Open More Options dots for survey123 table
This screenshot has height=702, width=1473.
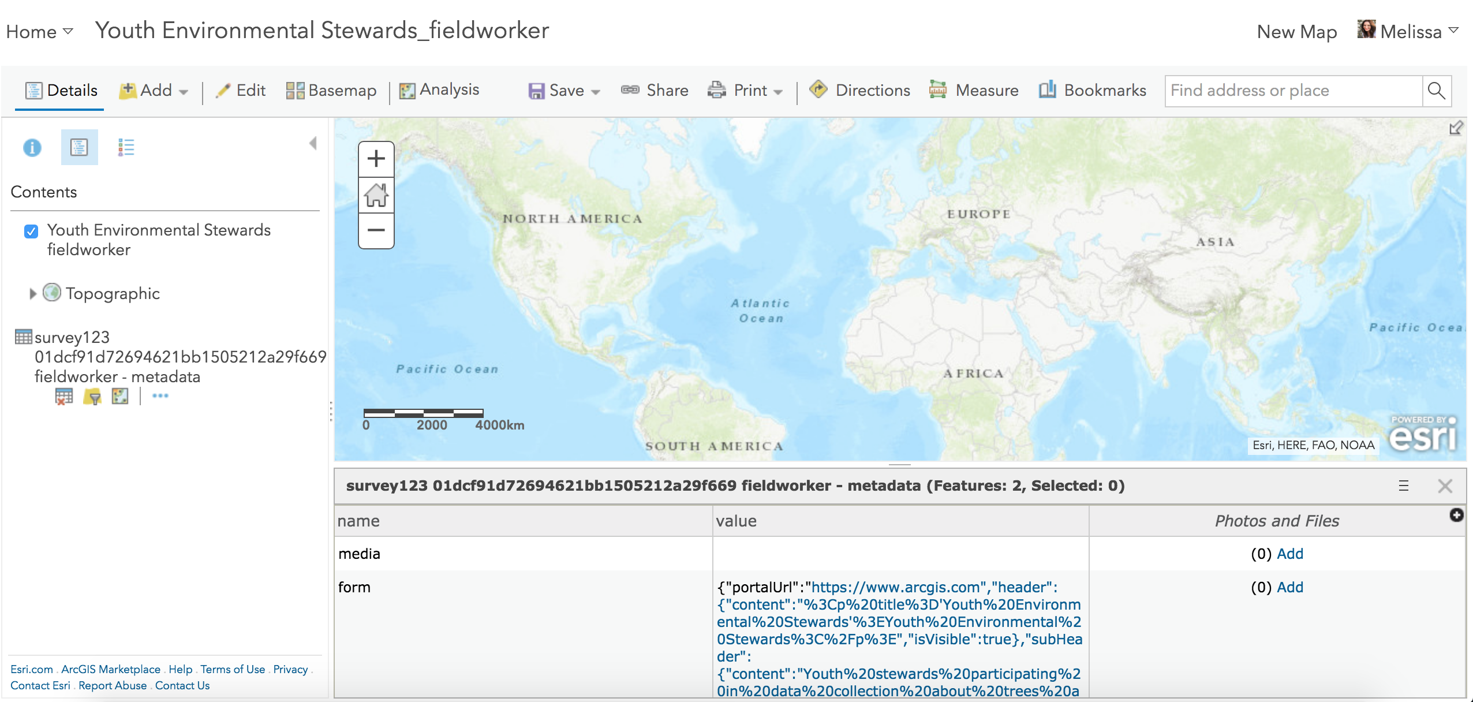[160, 396]
